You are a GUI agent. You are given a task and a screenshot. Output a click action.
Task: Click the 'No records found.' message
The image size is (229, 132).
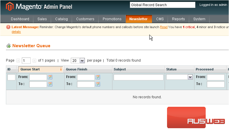tap(147, 97)
